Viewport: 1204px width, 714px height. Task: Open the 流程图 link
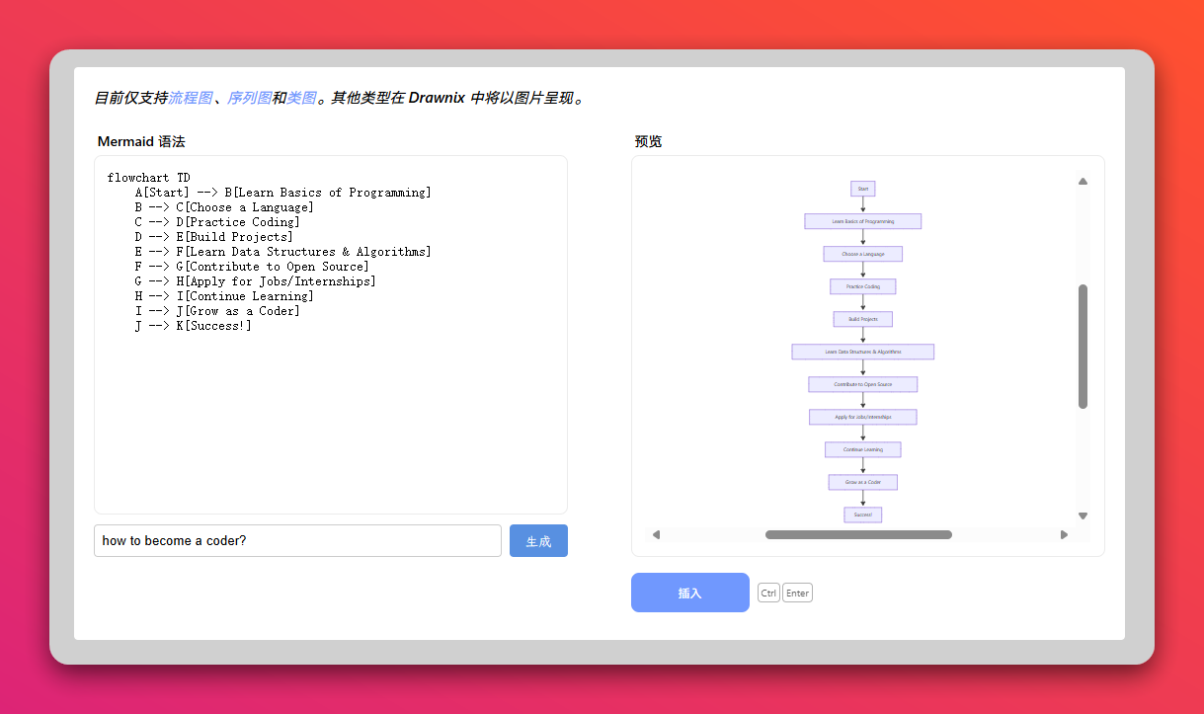point(190,98)
